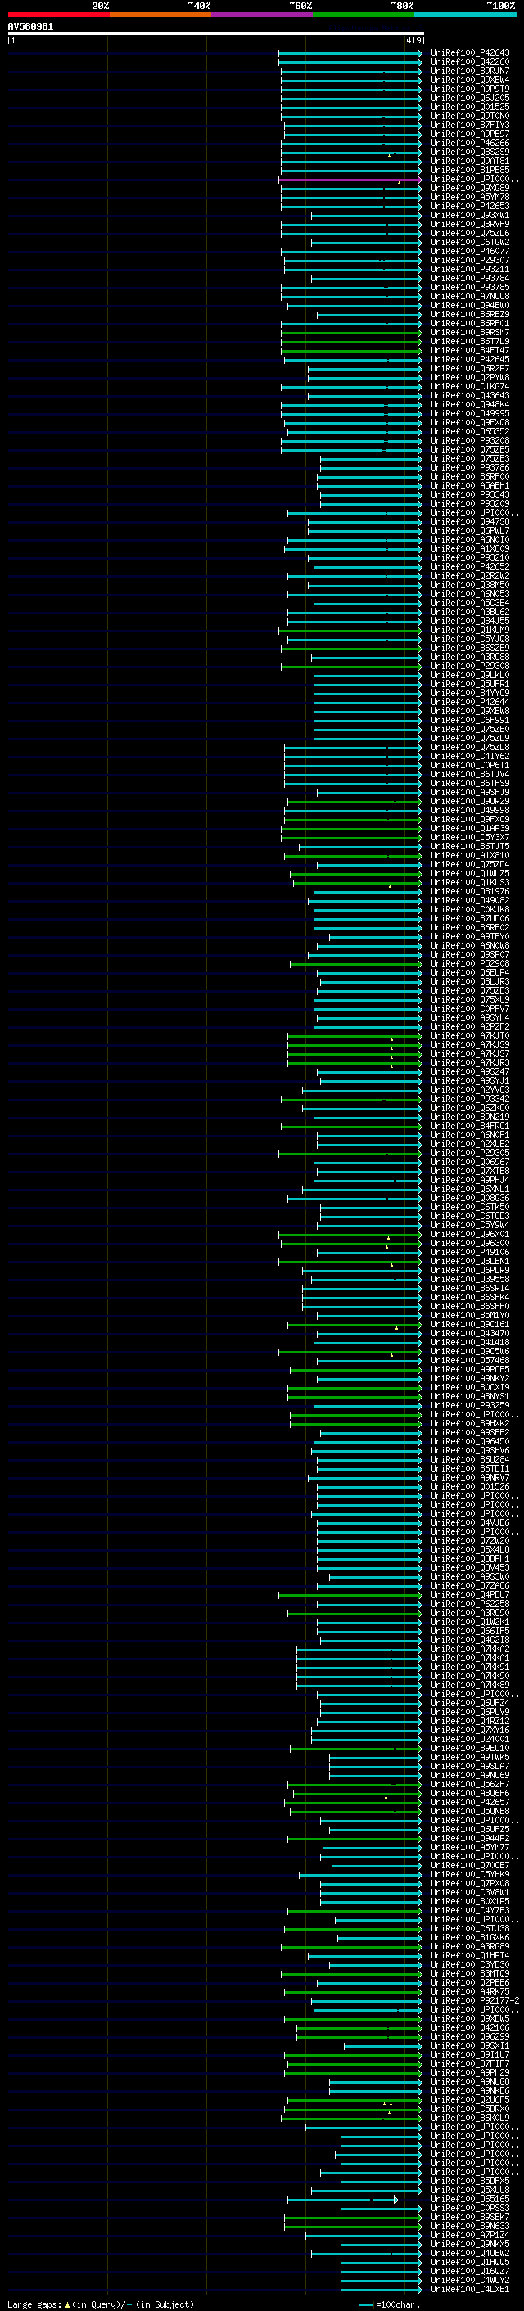
Task: Click the UniRef100_P93342 label
Action: pos(469,1099)
